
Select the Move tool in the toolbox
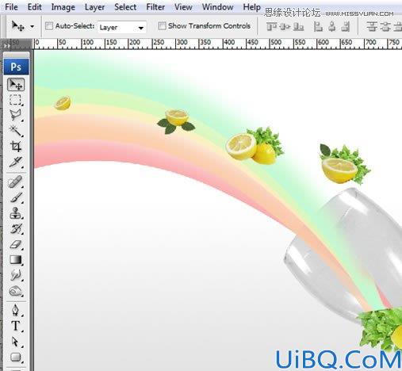coord(16,85)
